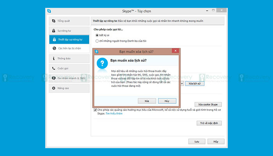Cancel the dialog with its Hủy button
Viewport: 273px width, 156px height.
pos(167,101)
